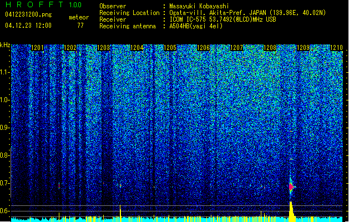
Task: Click the 1209 time marker
Action: (x=303, y=48)
